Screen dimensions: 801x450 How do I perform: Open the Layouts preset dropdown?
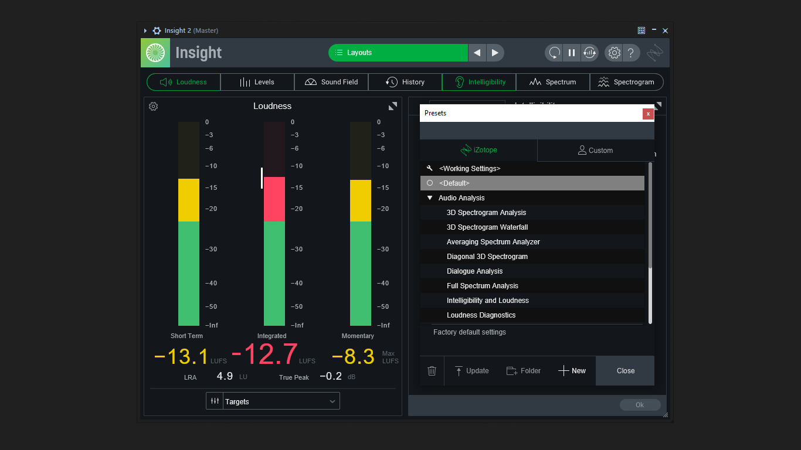coord(398,53)
